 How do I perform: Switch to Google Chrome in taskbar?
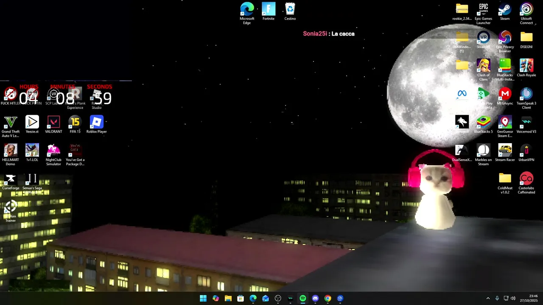coord(327,298)
